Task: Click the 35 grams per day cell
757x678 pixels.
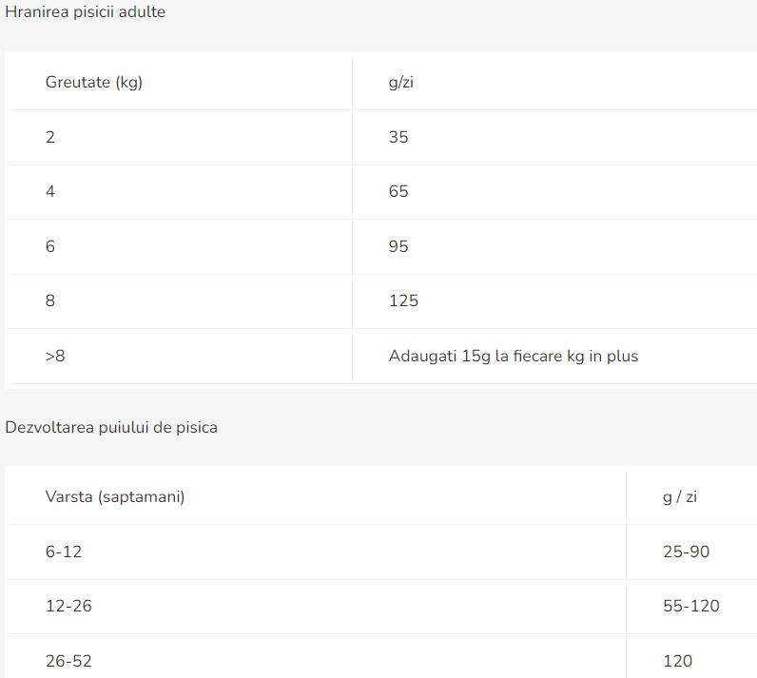Action: tap(398, 137)
